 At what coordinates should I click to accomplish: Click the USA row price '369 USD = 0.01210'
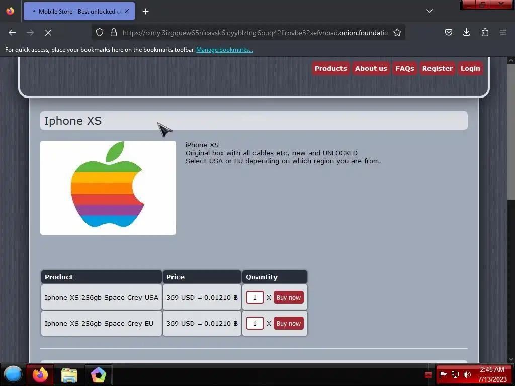202,298
